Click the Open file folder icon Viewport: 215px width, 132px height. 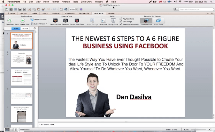tap(16, 9)
